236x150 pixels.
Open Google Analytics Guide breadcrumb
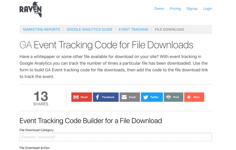coord(89,29)
